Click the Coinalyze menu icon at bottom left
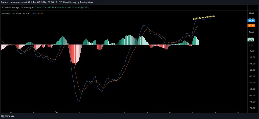This screenshot has height=119, width=259. (x=3, y=116)
